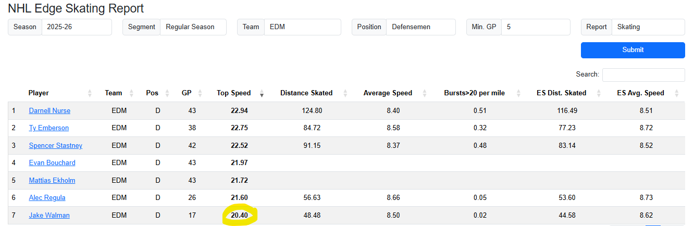The width and height of the screenshot is (694, 226).
Task: Toggle Top Speed sort direction arrow
Action: click(x=262, y=93)
